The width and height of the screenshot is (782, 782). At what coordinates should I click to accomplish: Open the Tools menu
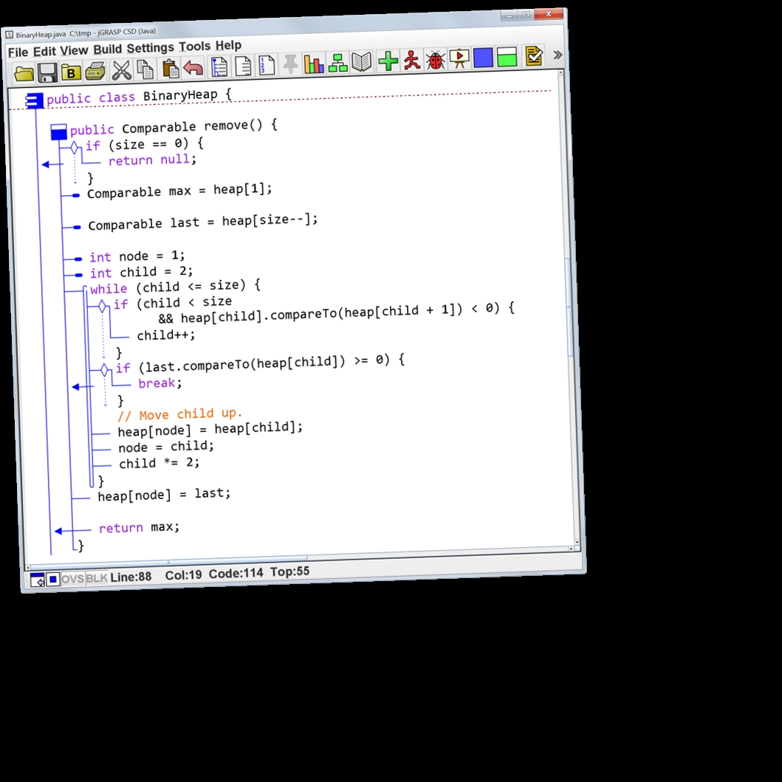pos(194,47)
